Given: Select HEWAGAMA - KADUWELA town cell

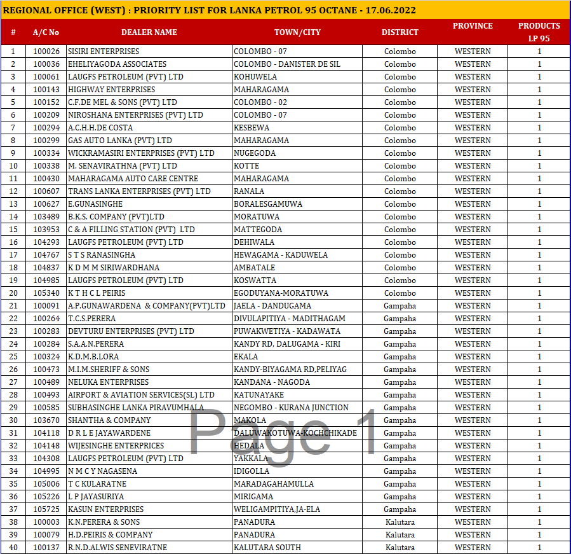Looking at the screenshot, I should pos(297,255).
